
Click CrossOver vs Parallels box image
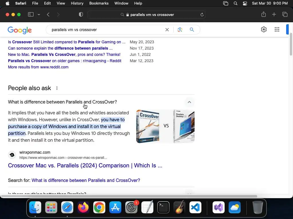point(165,126)
